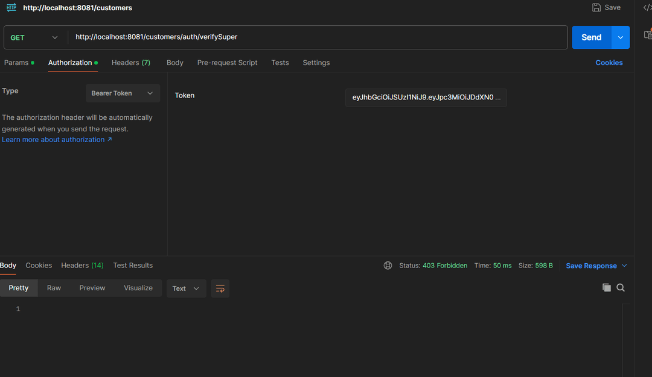Click the HTTP request icon beside title

(11, 8)
